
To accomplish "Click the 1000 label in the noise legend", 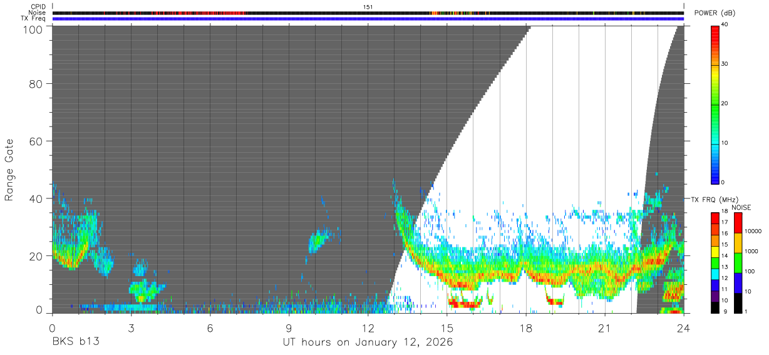I will [x=751, y=251].
